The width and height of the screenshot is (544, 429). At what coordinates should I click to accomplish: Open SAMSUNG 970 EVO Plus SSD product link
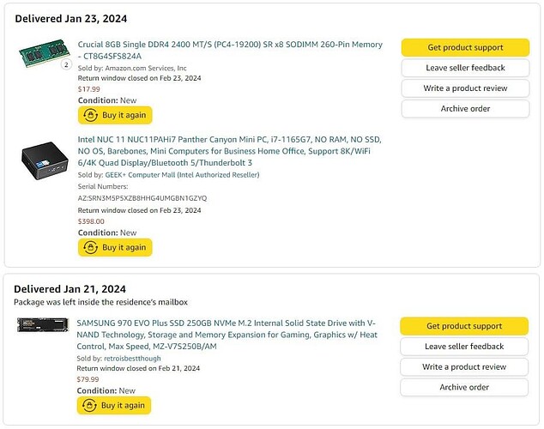point(227,335)
